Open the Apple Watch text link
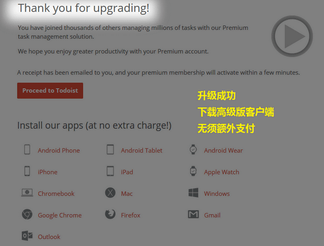324x246 pixels. 222,172
